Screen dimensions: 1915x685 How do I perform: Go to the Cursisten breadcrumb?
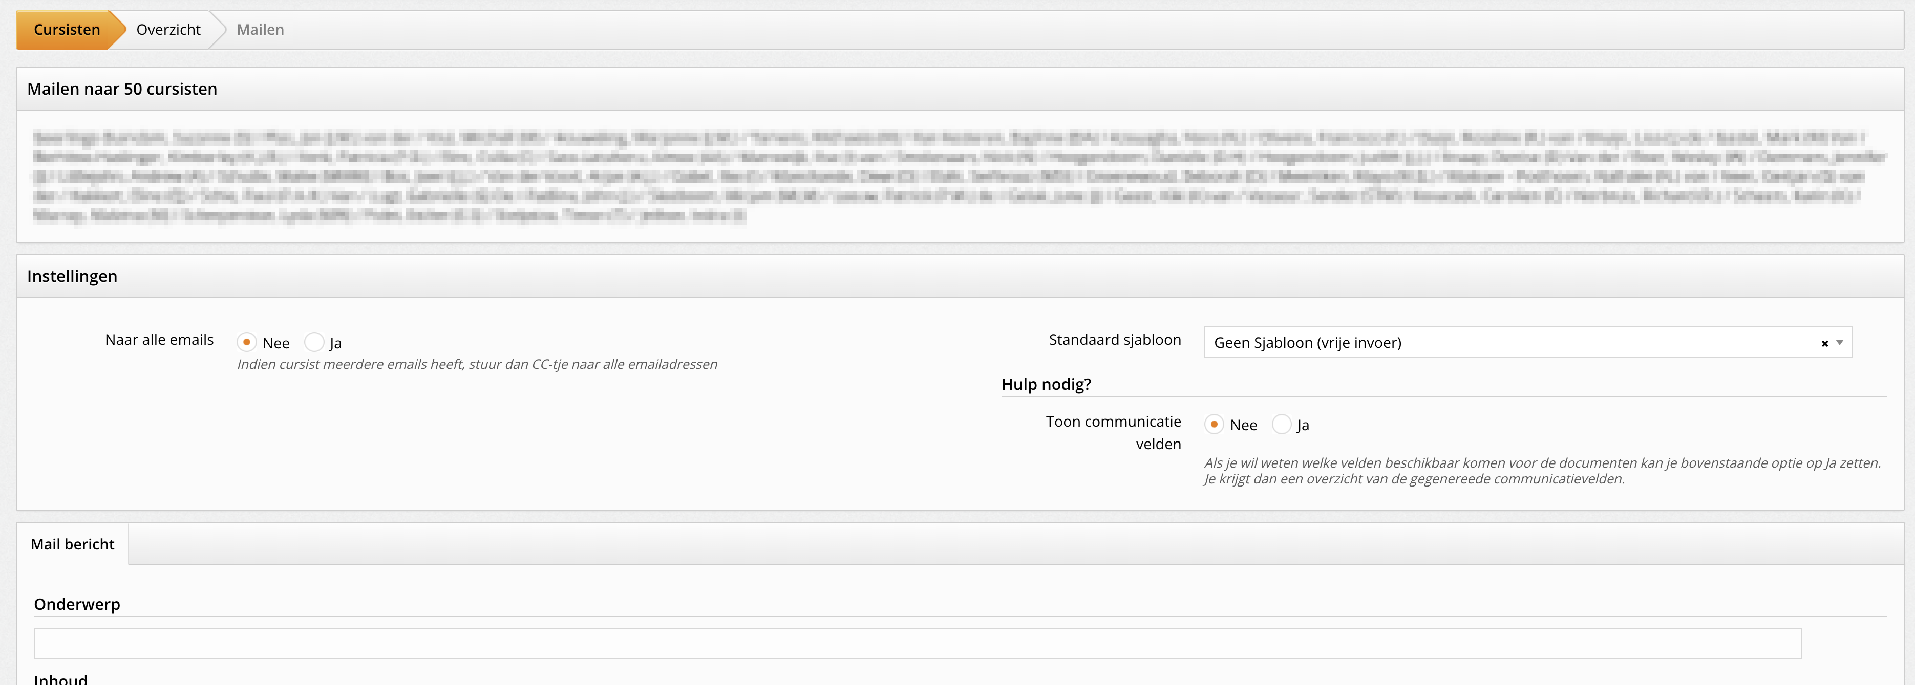click(x=67, y=30)
